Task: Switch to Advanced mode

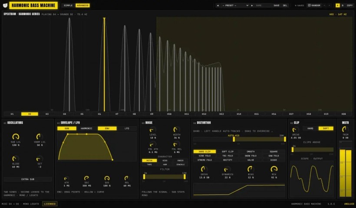Action: click(82, 5)
